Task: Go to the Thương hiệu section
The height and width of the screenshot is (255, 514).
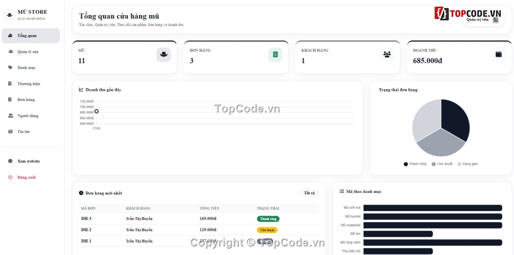Action: click(x=30, y=84)
